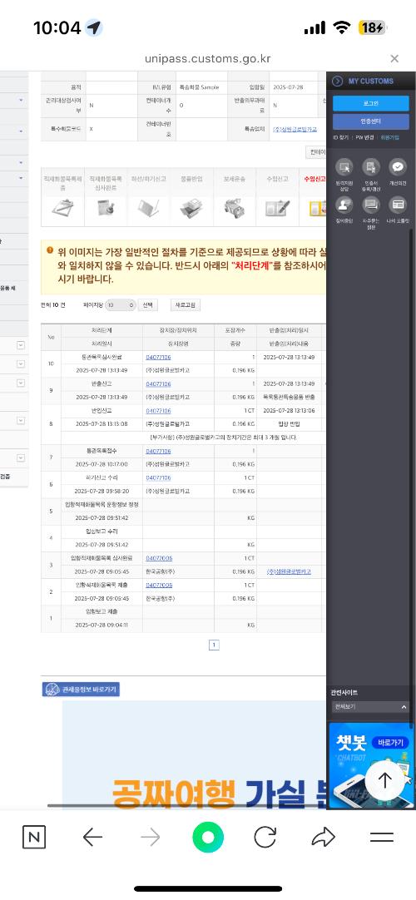The width and height of the screenshot is (416, 900).
Task: Open the 04077006 link in row 2
Action: (x=159, y=585)
